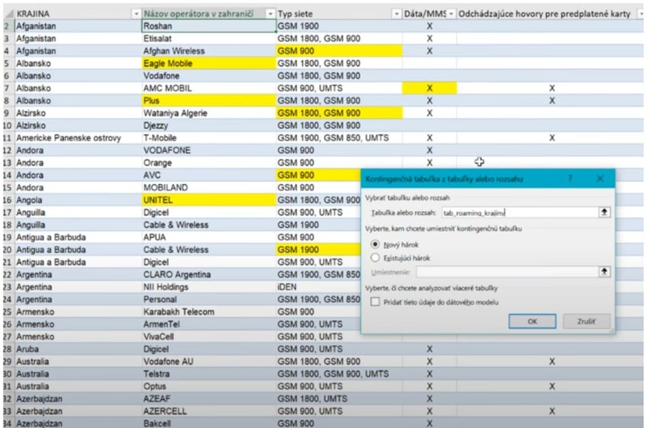Screen dimensions: 645x428
Task: Select the VivaCell operator cell
Action: click(x=209, y=337)
